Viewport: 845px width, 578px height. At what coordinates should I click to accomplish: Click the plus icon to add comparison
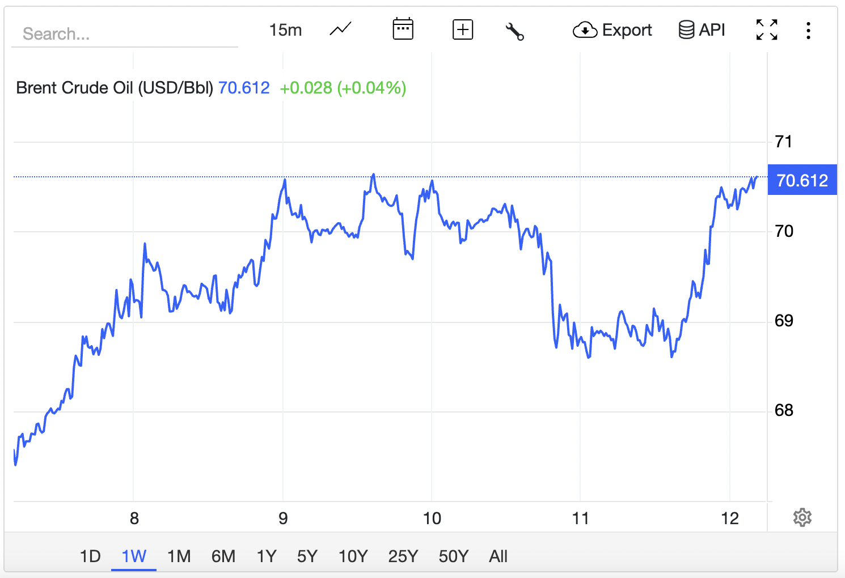click(x=463, y=29)
